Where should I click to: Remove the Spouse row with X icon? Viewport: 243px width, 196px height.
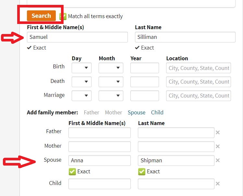tap(218, 160)
